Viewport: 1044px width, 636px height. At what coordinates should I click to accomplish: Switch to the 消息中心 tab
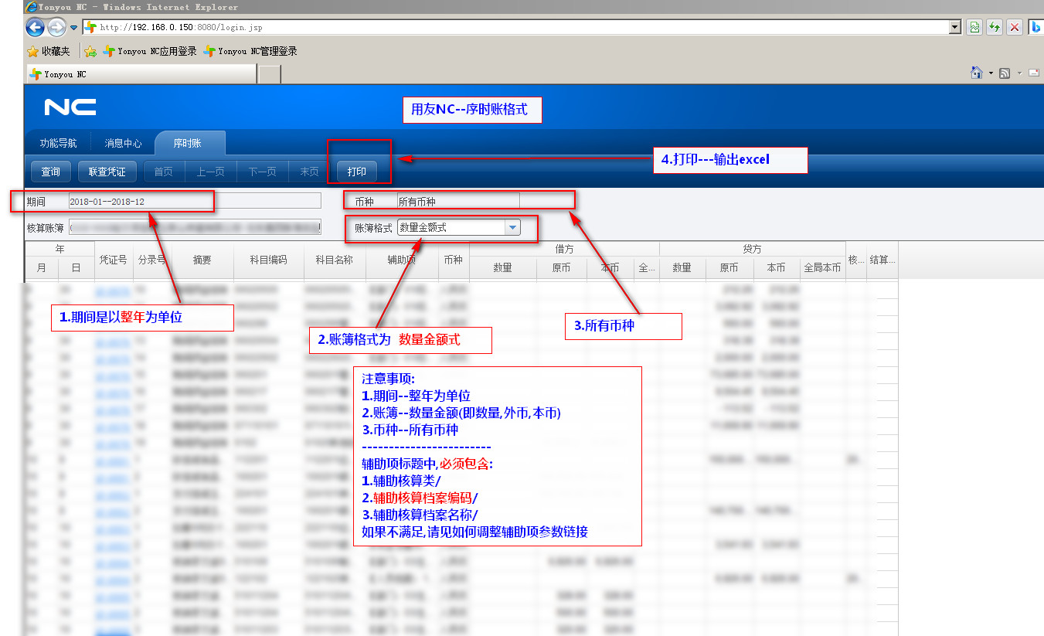pos(123,143)
